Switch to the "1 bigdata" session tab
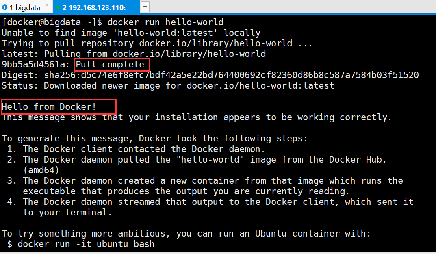The width and height of the screenshot is (436, 254). coord(24,7)
